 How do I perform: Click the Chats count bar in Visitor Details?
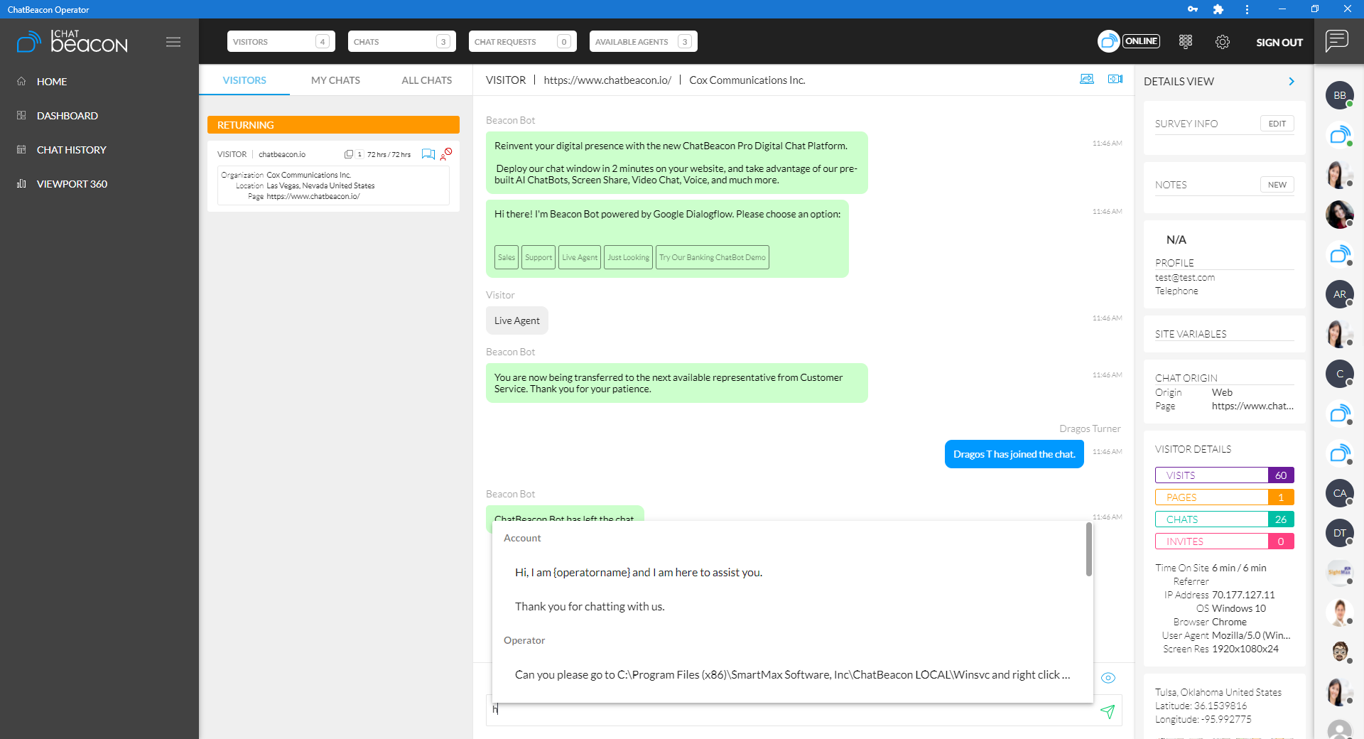(x=1224, y=519)
